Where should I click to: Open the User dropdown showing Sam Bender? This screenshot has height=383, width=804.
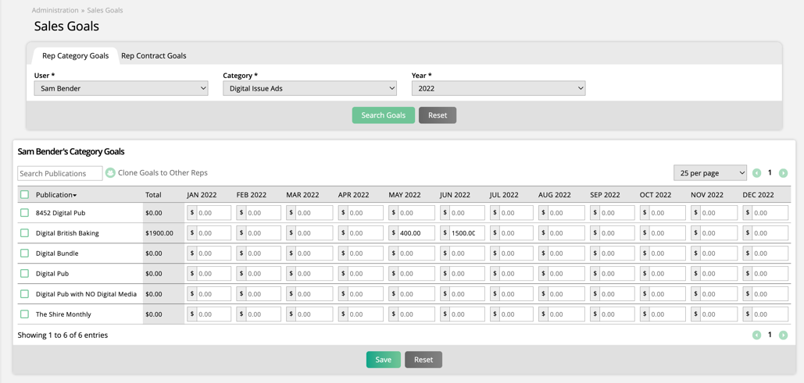[121, 89]
